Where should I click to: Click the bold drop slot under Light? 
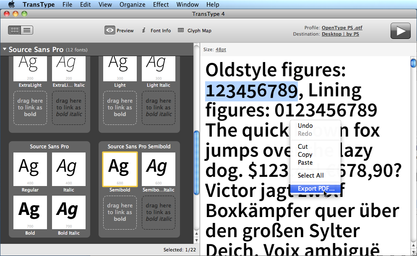click(120, 108)
